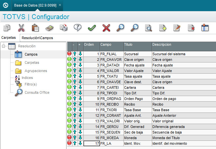Move FR_VALOR down with down arrow
This screenshot has height=149, width=216.
click(x=80, y=71)
